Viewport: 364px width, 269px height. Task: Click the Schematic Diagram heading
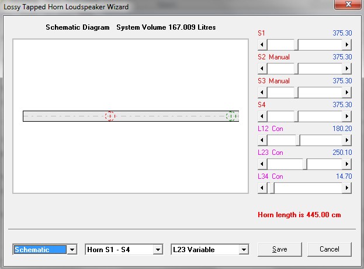[78, 27]
